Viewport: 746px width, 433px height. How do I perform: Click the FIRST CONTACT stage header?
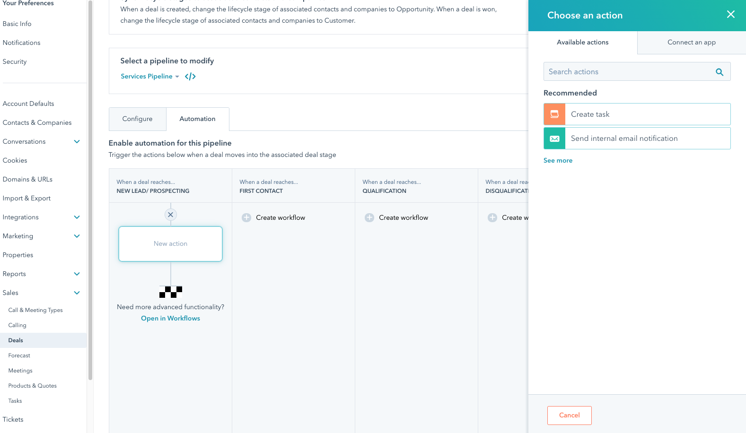[x=261, y=191]
